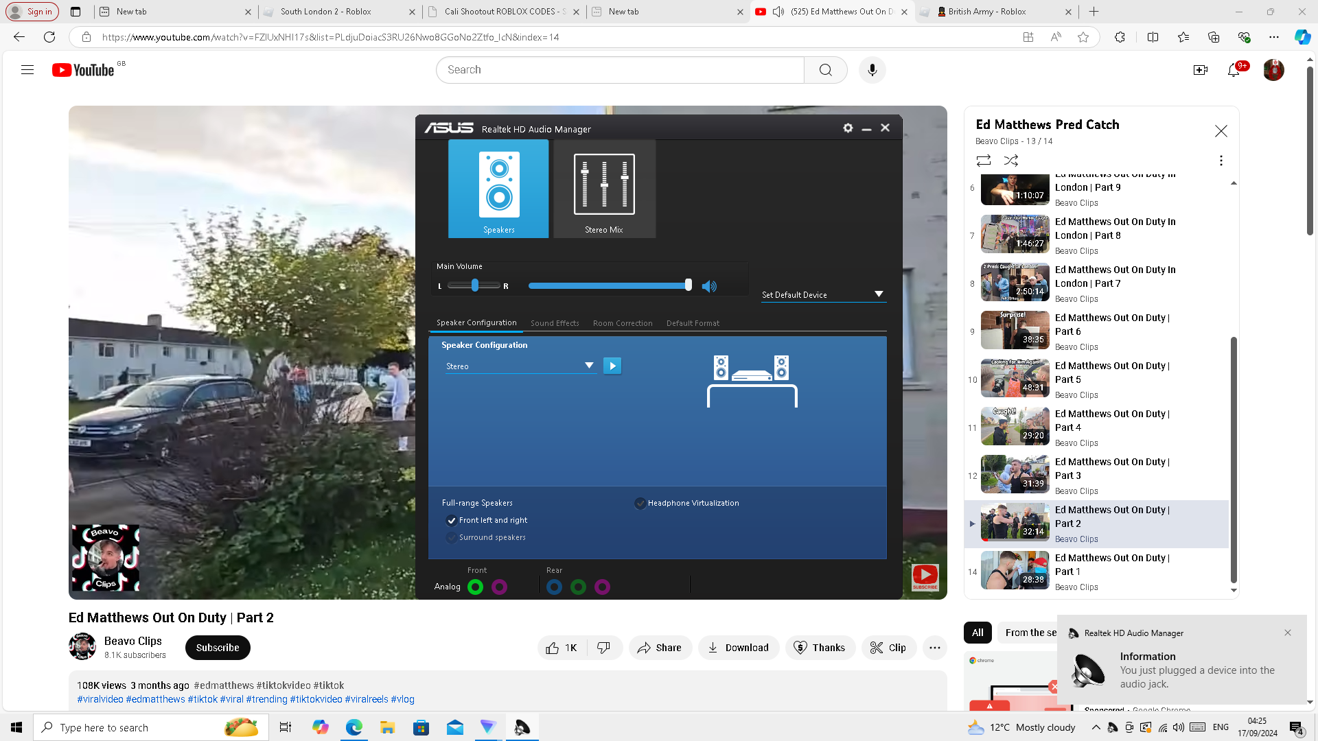Open YouTube account avatar menu

[x=1273, y=70]
